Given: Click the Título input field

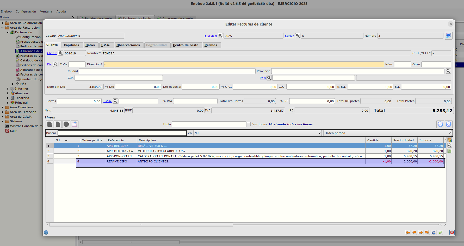Looking at the screenshot, I should click(209, 124).
